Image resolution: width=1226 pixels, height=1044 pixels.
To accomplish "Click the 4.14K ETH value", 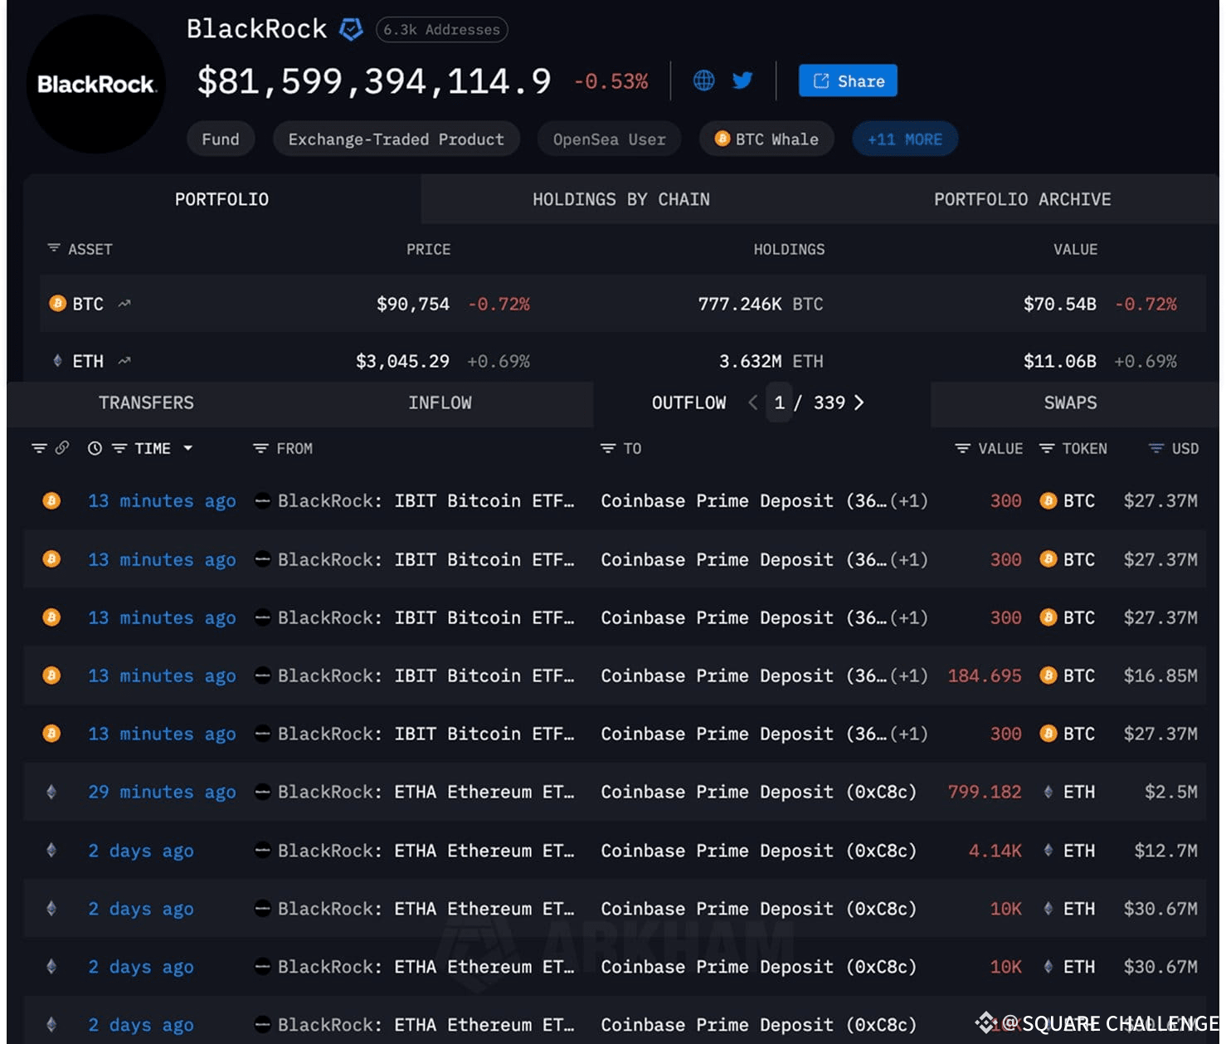I will [x=995, y=851].
